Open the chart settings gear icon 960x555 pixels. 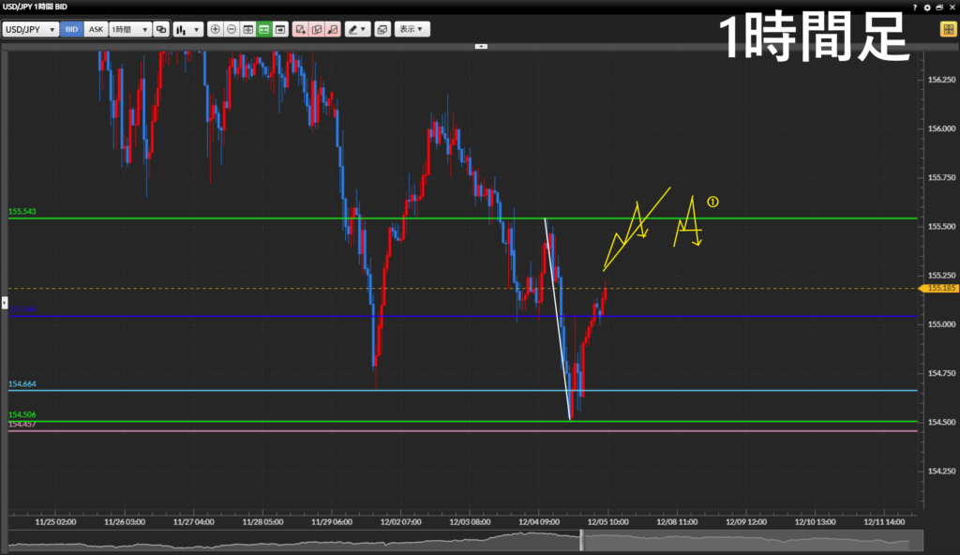[927, 7]
